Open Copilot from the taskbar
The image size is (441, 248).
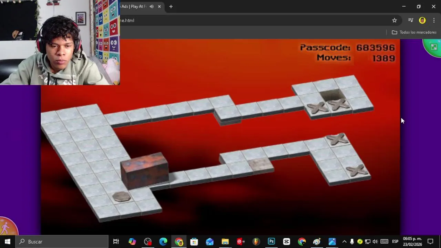(132, 242)
